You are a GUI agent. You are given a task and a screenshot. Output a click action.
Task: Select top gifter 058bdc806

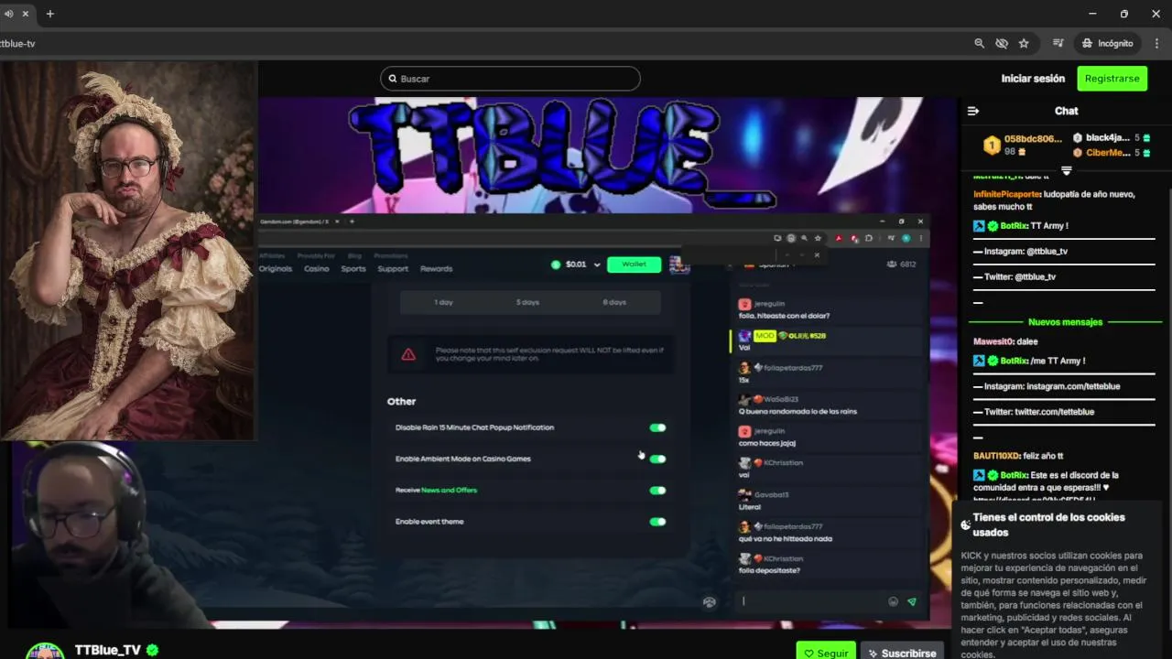[x=1023, y=145]
